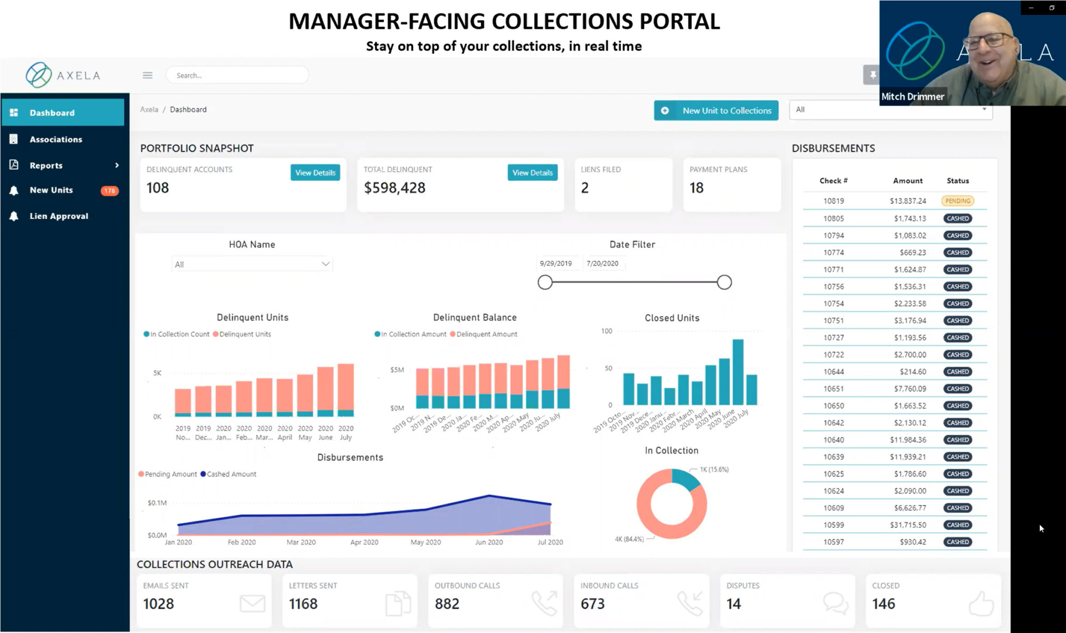Toggle Delinquent Units legend in first chart
1066x633 pixels.
click(x=242, y=334)
